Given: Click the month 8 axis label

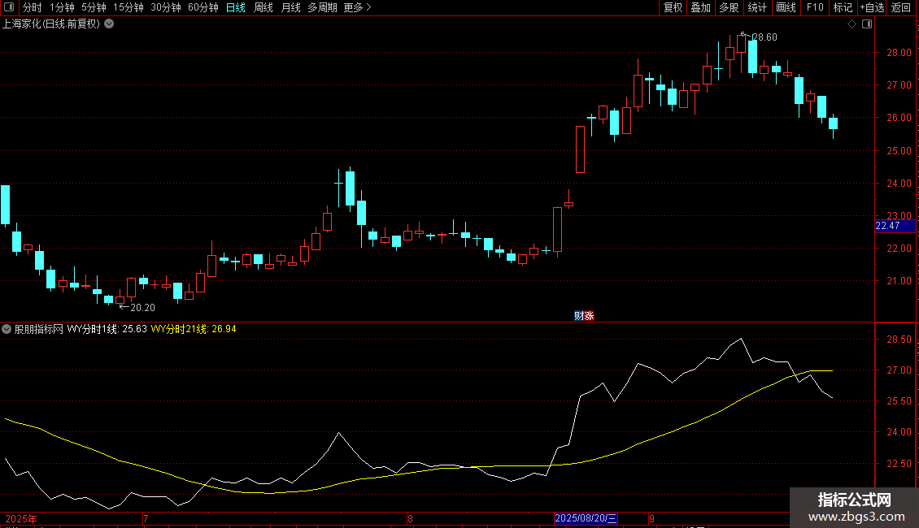Looking at the screenshot, I should point(410,518).
